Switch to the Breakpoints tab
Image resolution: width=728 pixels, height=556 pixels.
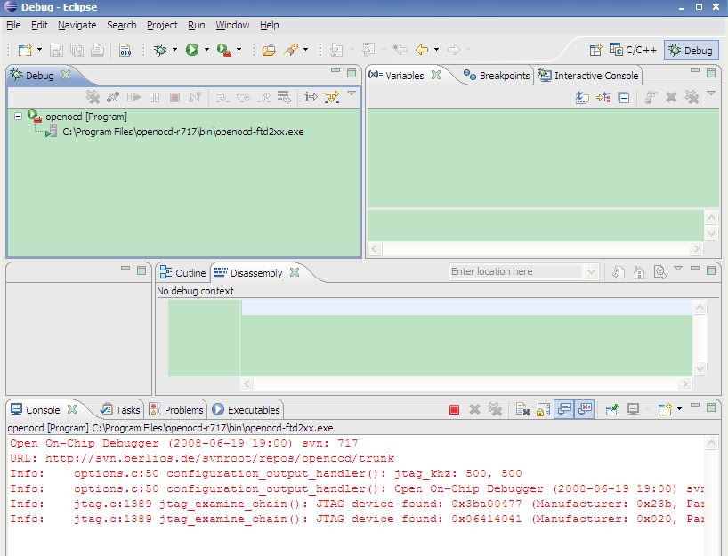click(x=497, y=76)
